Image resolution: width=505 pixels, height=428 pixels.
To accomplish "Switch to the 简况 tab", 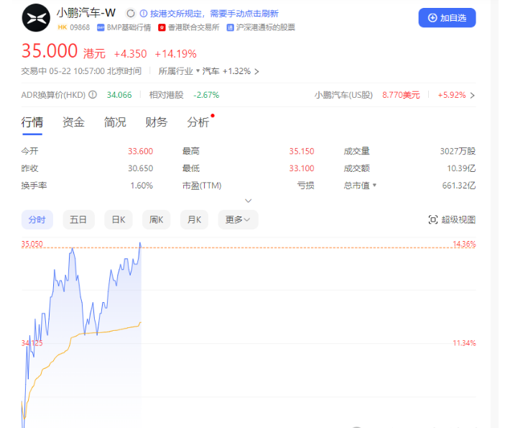I will 115,122.
